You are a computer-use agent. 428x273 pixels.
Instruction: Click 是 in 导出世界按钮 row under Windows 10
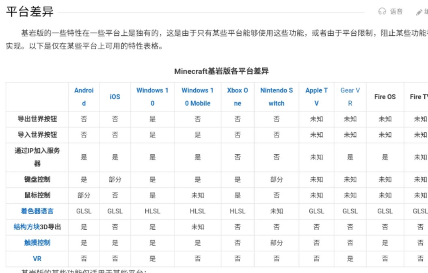[x=152, y=119]
